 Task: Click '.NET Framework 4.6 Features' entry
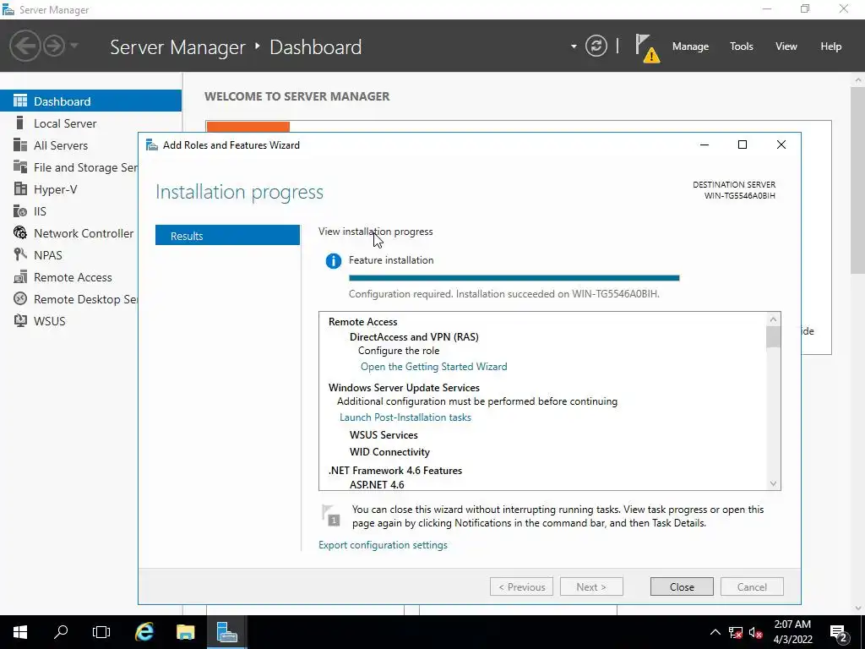395,470
